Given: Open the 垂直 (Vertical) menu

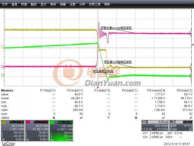Looking at the screenshot, I should pos(14,4).
